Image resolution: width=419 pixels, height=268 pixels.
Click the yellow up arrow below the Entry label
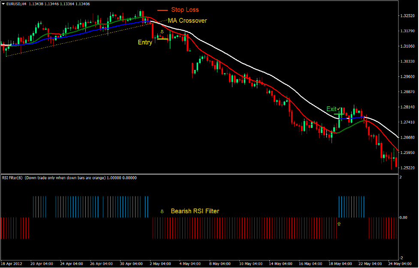[x=162, y=32]
